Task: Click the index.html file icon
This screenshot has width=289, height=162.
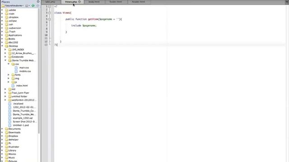Action: [x=13, y=85]
